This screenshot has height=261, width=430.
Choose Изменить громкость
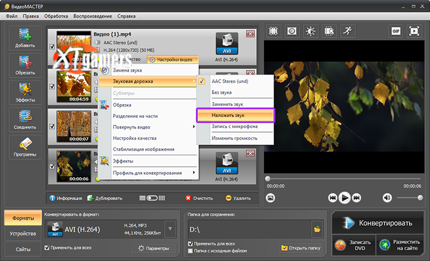[x=235, y=138]
